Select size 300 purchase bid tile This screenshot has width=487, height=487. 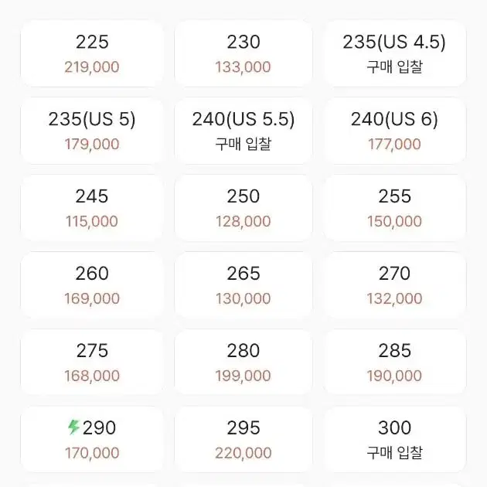(x=394, y=440)
